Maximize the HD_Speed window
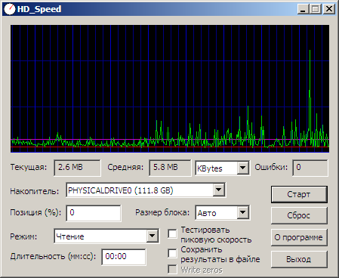 click(315, 9)
